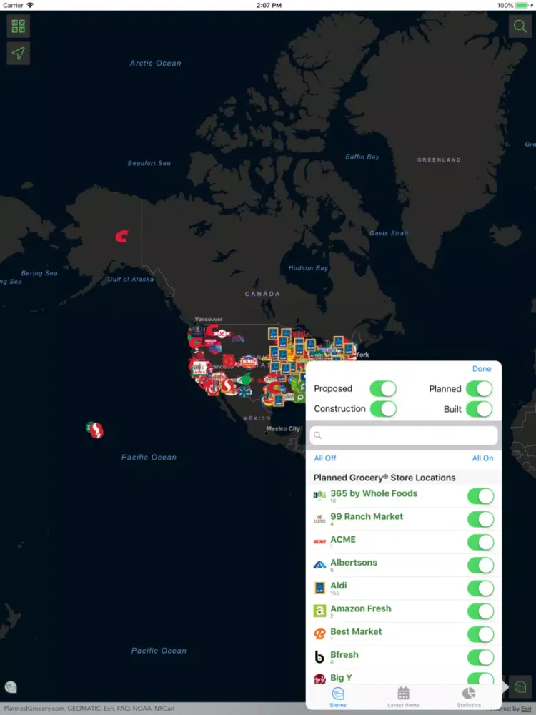The height and width of the screenshot is (715, 536).
Task: Disable the Albertsons store switch
Action: pos(481,565)
